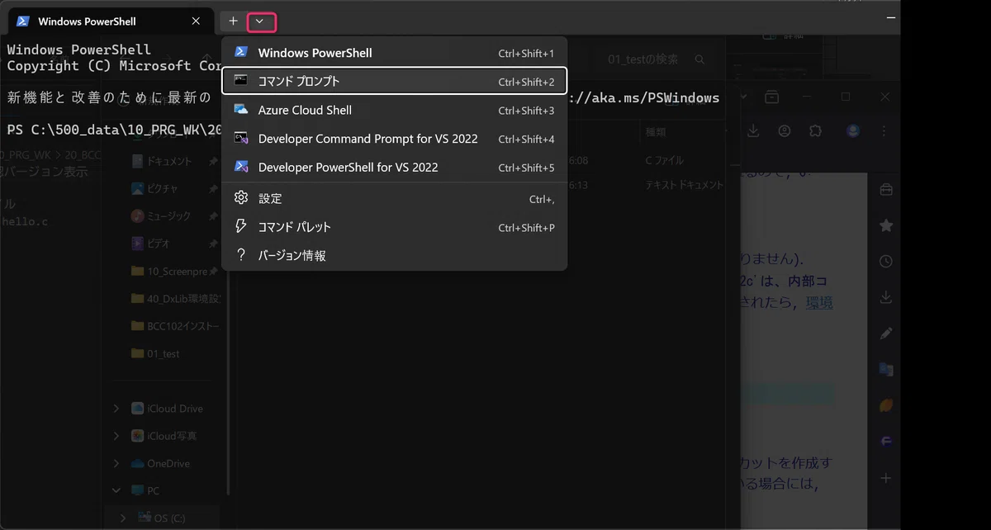Screen dimensions: 991x530
Task: Click the 01_testの検索 search box in Explorer
Action: coord(657,59)
